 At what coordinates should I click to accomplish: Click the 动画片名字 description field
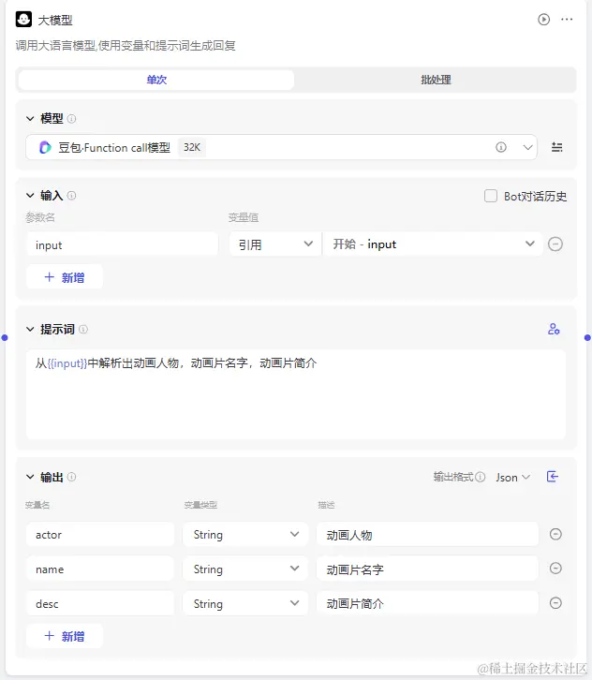[427, 569]
